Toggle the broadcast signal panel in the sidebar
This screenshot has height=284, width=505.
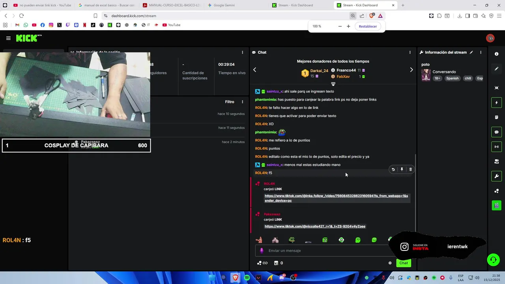click(496, 147)
